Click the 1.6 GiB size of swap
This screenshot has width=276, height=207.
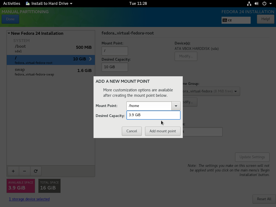(84, 71)
